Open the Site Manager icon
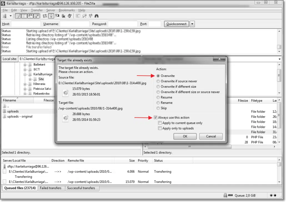Viewport: 286px width, 202px height. coord(5,16)
